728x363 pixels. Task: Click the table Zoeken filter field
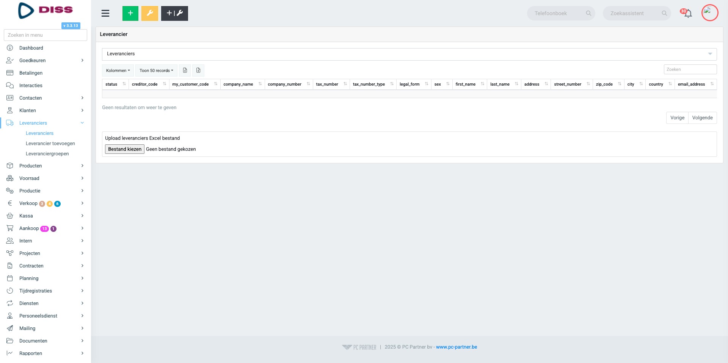coord(690,69)
